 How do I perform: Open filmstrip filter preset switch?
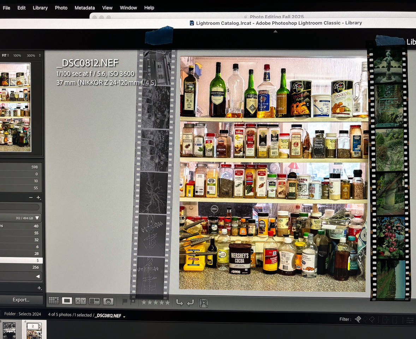pyautogui.click(x=410, y=321)
